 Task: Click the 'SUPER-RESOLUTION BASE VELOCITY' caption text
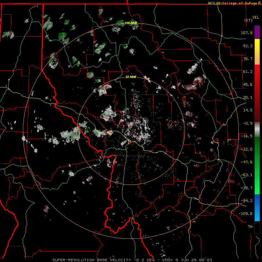[92, 260]
